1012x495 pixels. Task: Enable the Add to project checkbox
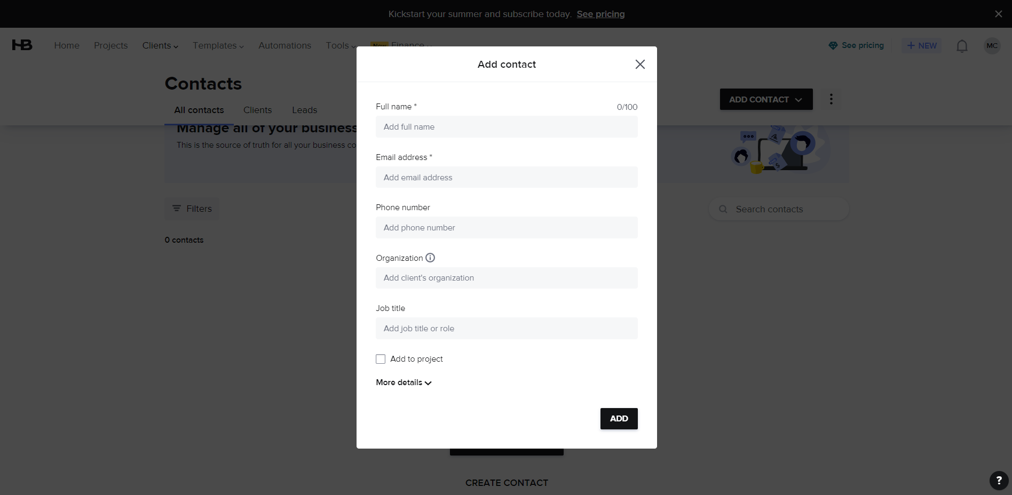pyautogui.click(x=380, y=359)
